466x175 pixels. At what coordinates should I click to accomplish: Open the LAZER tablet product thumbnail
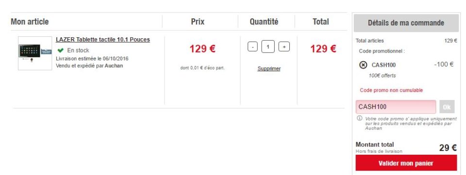coord(35,53)
